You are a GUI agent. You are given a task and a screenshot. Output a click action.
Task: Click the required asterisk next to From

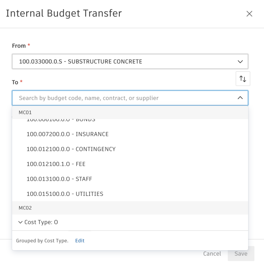(x=28, y=45)
